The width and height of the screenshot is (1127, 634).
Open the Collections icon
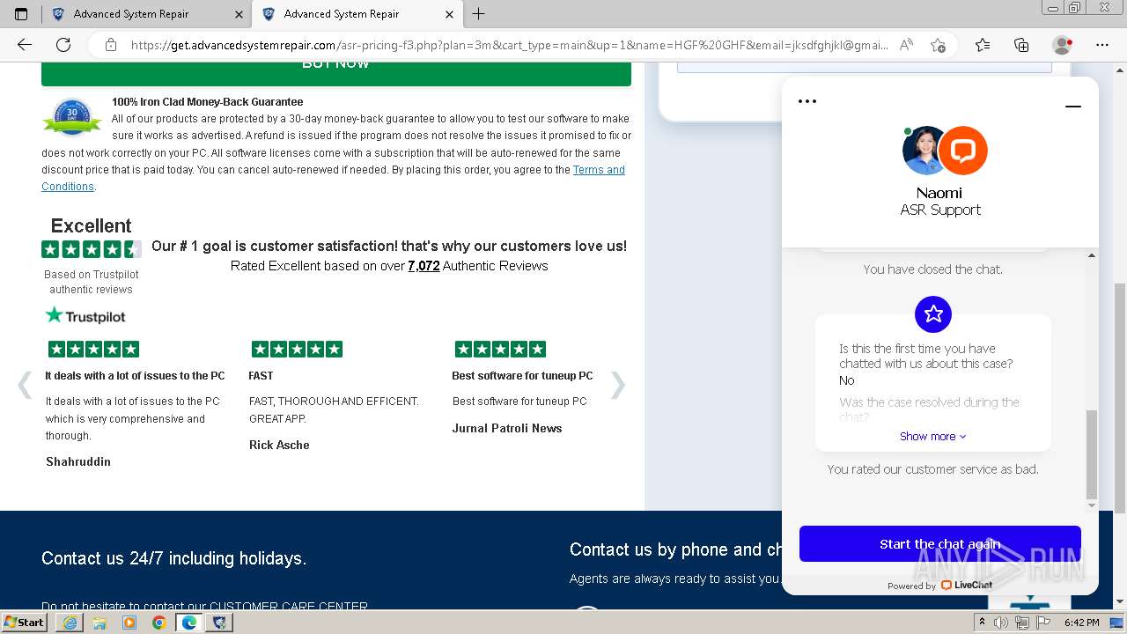click(1021, 45)
